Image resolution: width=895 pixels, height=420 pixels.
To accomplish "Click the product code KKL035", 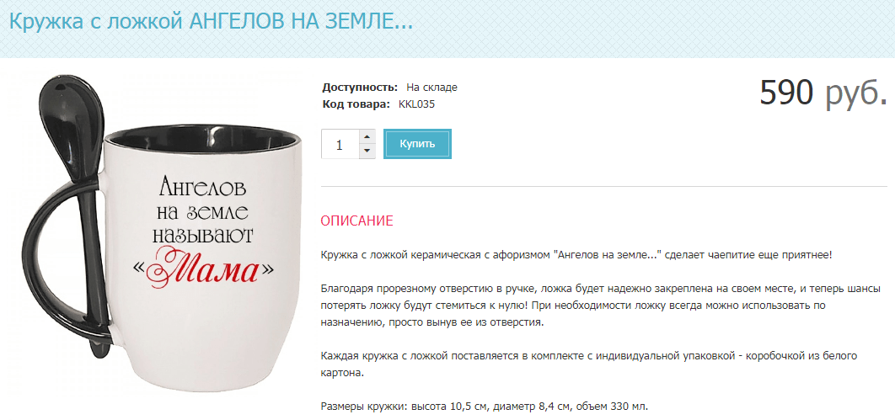I will point(416,104).
